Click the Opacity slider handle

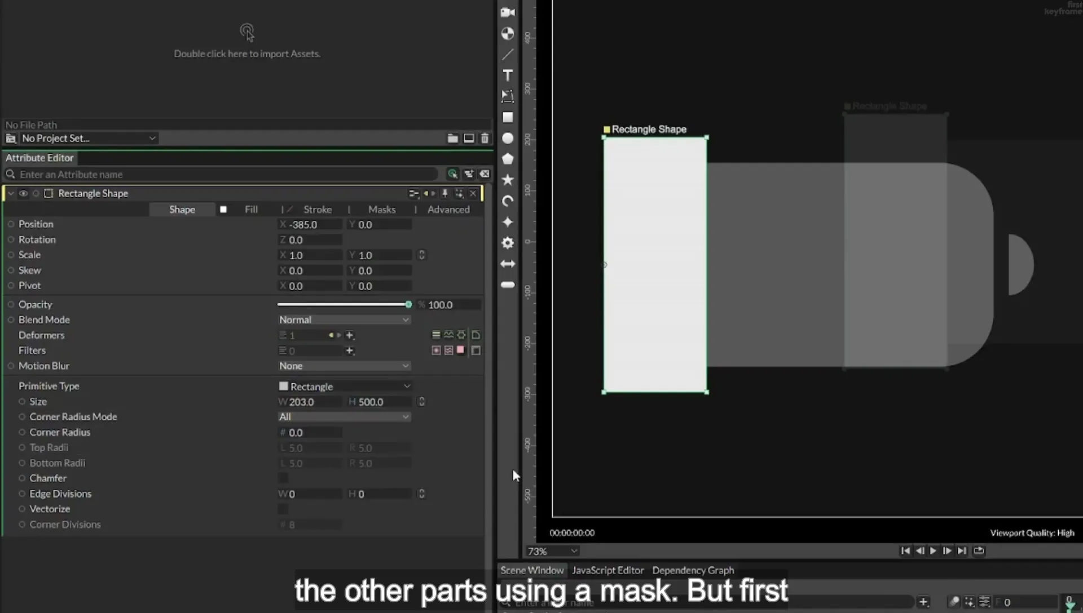(408, 304)
